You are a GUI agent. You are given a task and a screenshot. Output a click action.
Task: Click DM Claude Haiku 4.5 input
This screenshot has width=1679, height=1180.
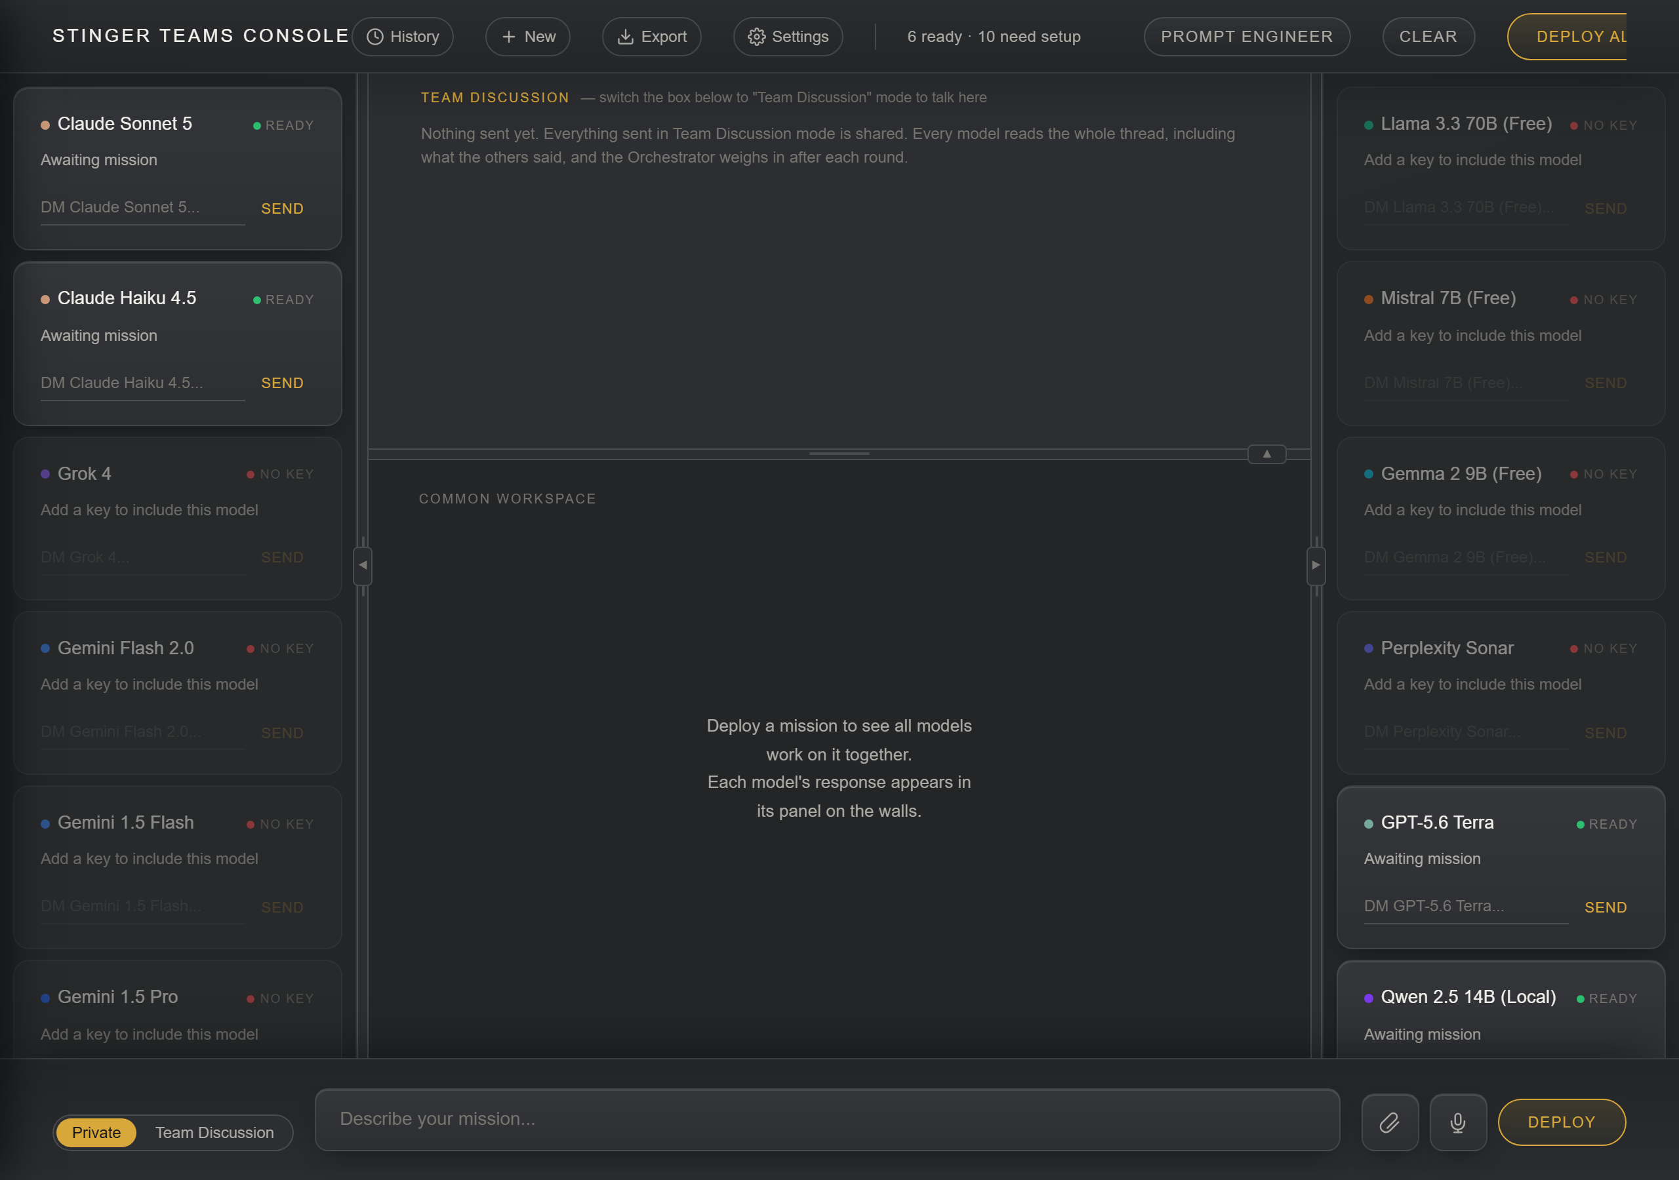click(142, 383)
